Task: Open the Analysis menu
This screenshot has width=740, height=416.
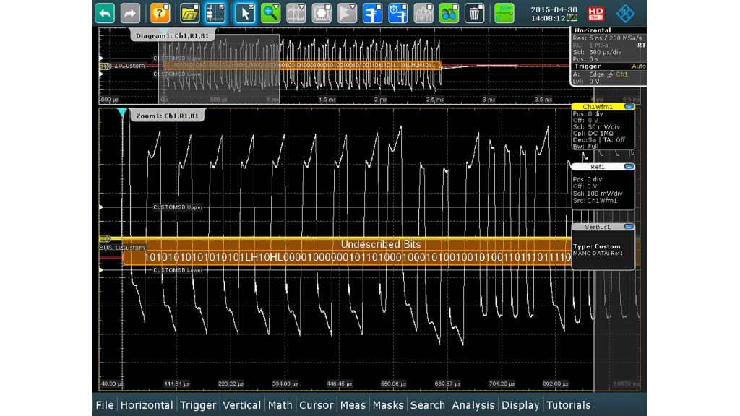Action: pyautogui.click(x=473, y=405)
